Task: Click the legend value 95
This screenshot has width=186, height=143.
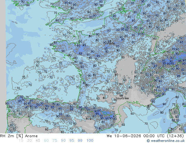Action: [x=72, y=141]
